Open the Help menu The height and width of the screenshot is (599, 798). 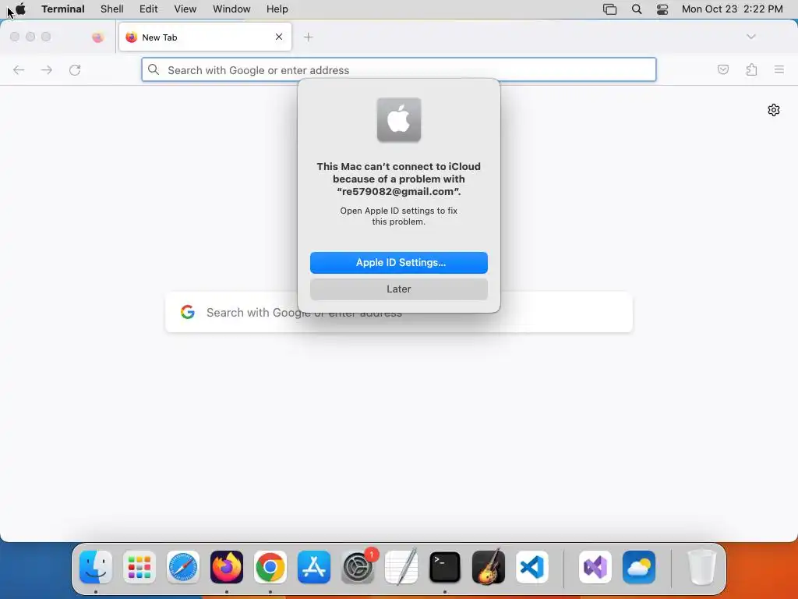277,9
